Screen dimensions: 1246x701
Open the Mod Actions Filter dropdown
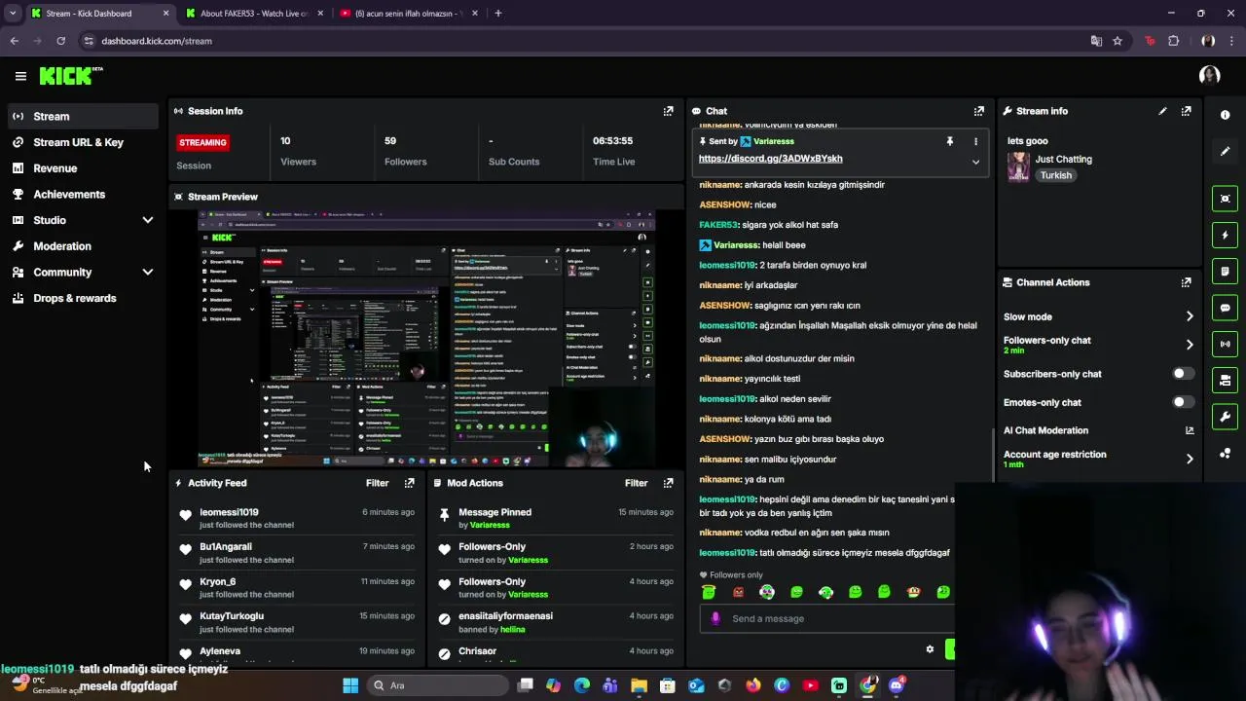636,483
